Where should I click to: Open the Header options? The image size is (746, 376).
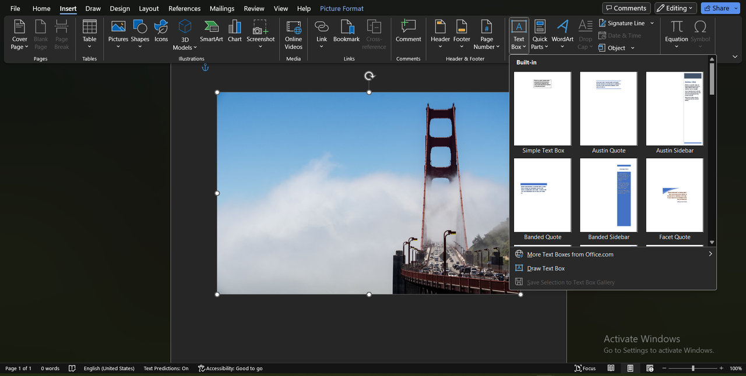pos(441,35)
